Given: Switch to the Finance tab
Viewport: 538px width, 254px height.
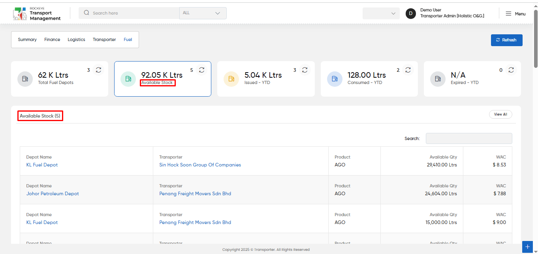Looking at the screenshot, I should [x=52, y=39].
